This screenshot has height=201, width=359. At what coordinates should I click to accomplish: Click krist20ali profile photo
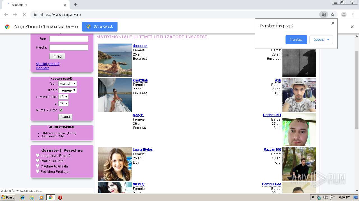[x=115, y=95]
